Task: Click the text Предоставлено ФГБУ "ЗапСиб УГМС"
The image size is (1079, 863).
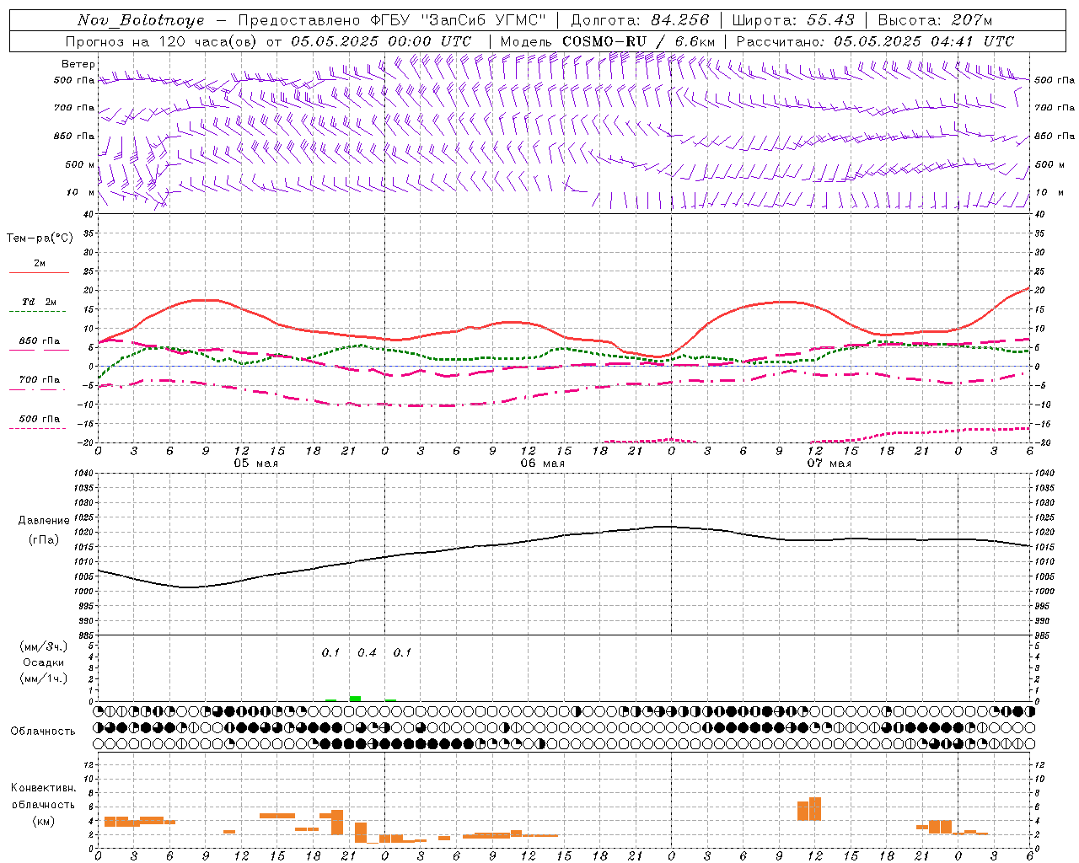Action: pyautogui.click(x=392, y=20)
